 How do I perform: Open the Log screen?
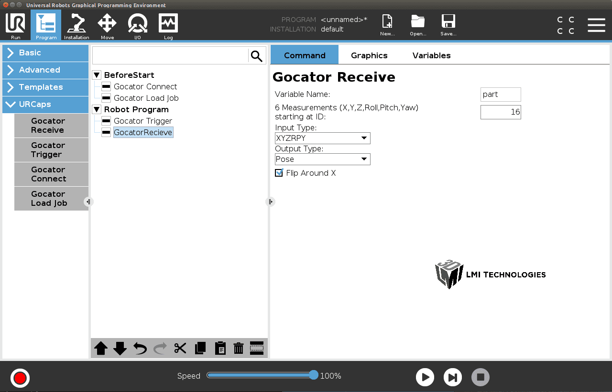click(168, 26)
